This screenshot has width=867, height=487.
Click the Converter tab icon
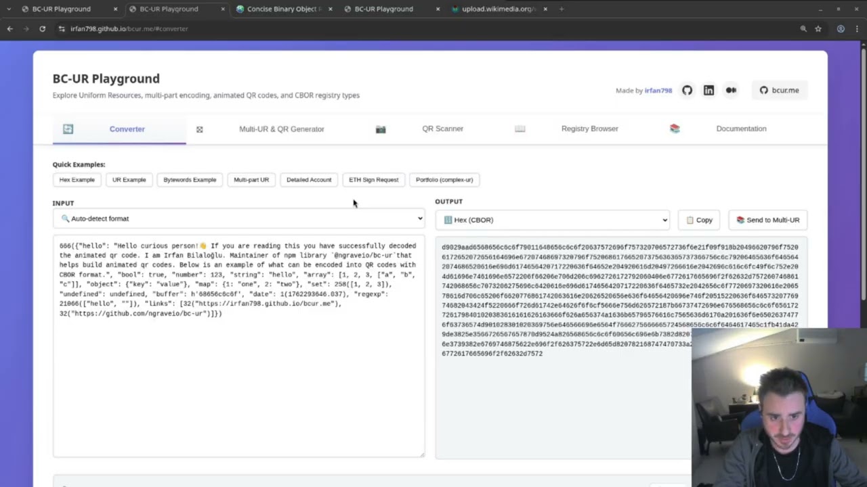click(68, 129)
